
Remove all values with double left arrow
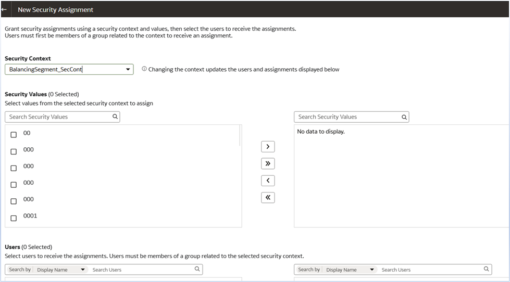tap(268, 198)
